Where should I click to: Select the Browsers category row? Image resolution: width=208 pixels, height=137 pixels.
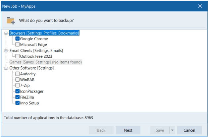pyautogui.click(x=44, y=33)
